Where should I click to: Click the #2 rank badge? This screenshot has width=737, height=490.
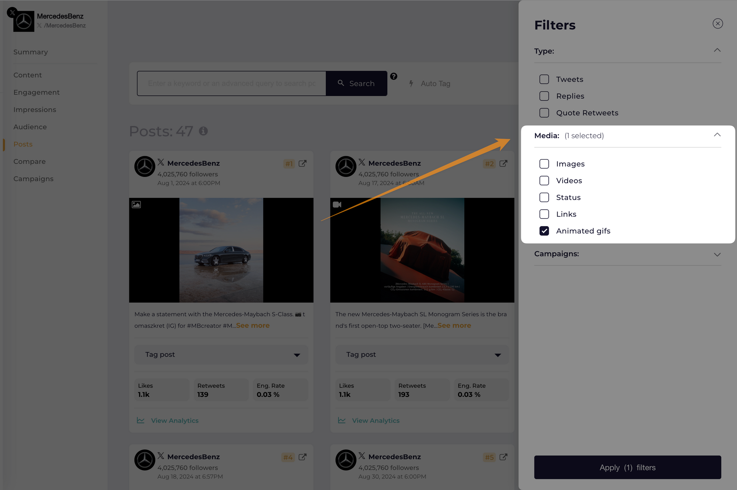[489, 164]
